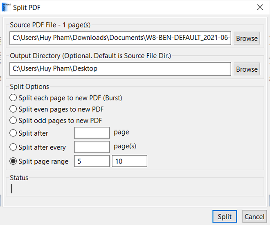Click the Split after every pages field

[x=92, y=147]
